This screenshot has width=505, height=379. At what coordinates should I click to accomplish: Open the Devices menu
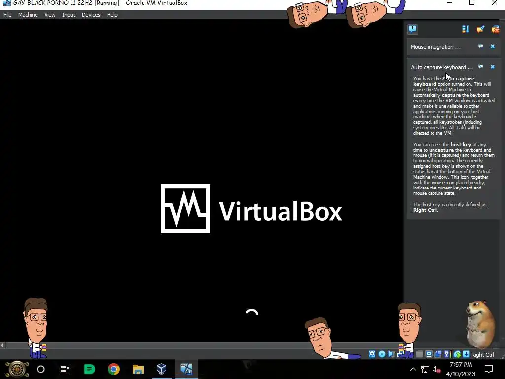click(91, 15)
